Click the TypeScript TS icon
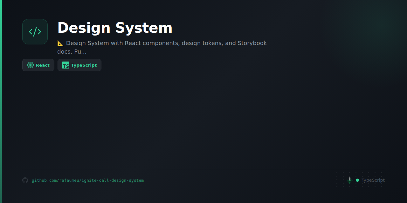The height and width of the screenshot is (203, 407). 66,65
